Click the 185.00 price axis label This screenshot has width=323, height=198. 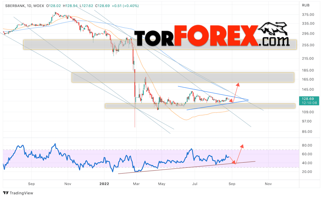click(x=308, y=70)
